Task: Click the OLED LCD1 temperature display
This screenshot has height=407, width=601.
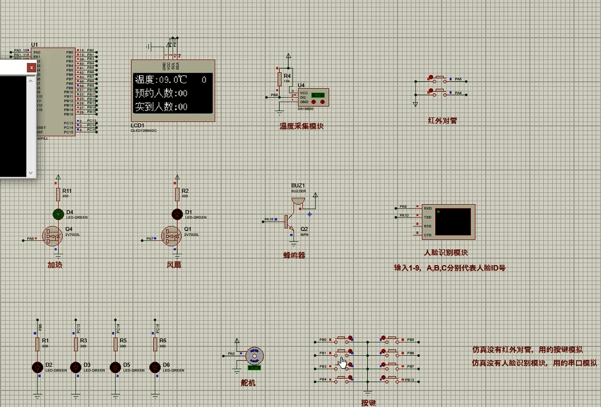Action: [173, 93]
